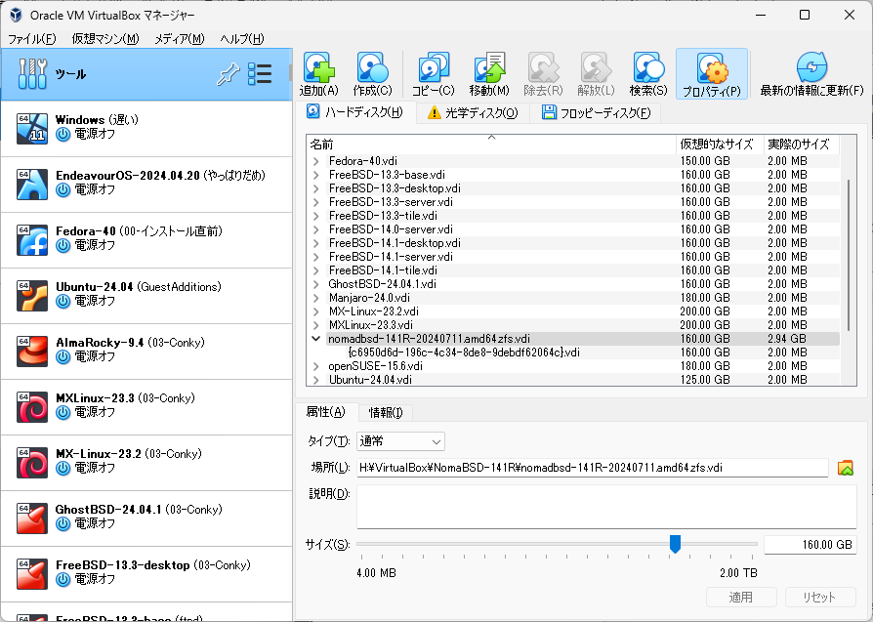Expand the FreeBSD-13.3-base.vdi row
Viewport: 873px width, 622px height.
pos(316,175)
